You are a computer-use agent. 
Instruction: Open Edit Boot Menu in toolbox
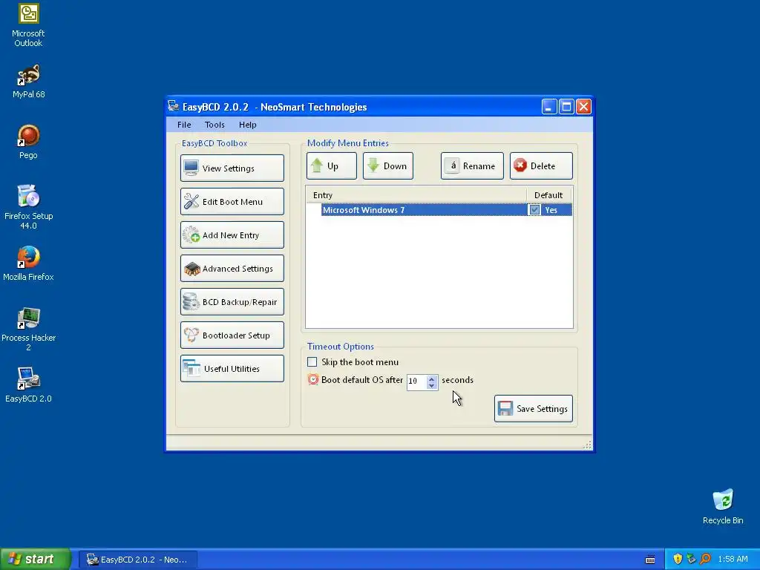232,202
